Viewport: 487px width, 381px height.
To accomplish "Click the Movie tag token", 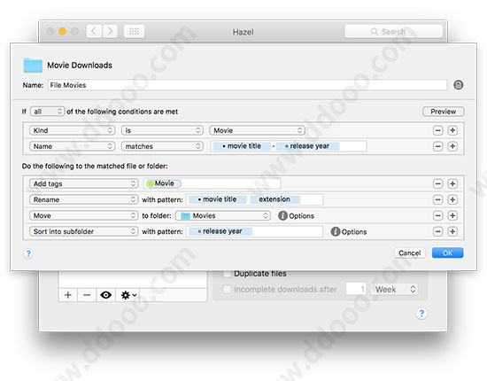I will 164,183.
